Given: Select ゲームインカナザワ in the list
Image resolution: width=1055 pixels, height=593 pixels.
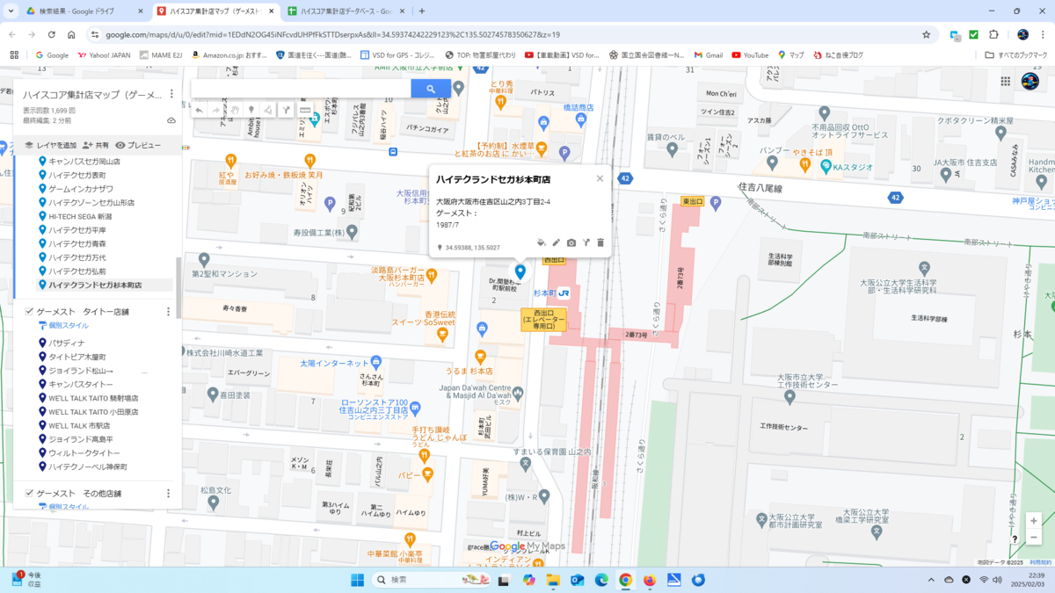Looking at the screenshot, I should 81,189.
